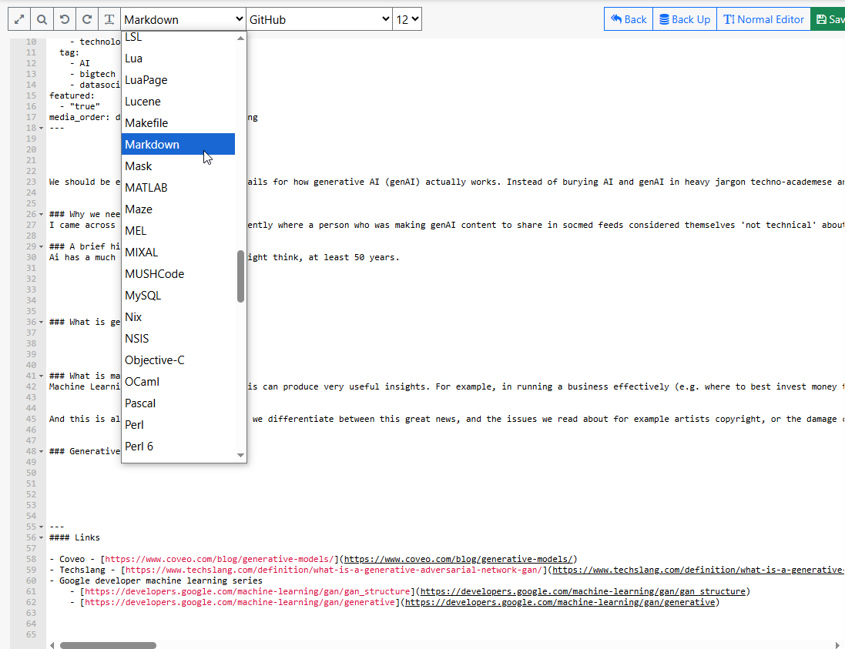Viewport: 845px width, 649px height.
Task: Click the techslang URL in parentheses
Action: pyautogui.click(x=699, y=570)
